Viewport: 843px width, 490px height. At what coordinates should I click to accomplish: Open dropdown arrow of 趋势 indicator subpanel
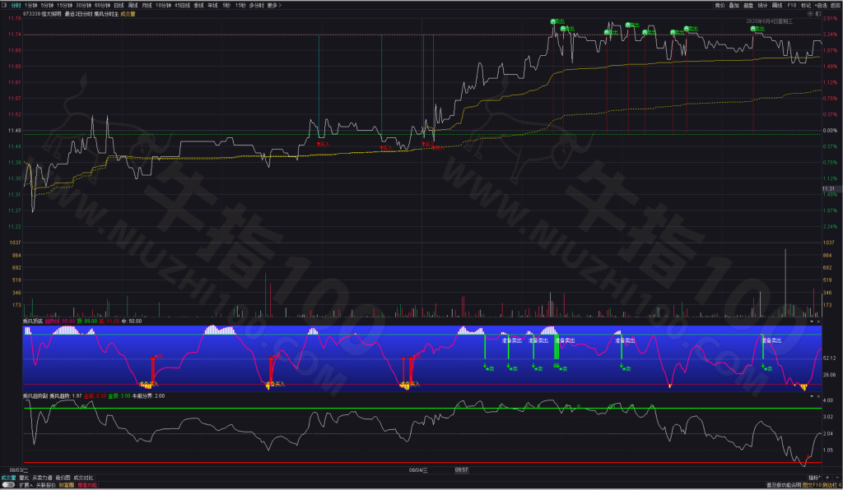[811, 396]
